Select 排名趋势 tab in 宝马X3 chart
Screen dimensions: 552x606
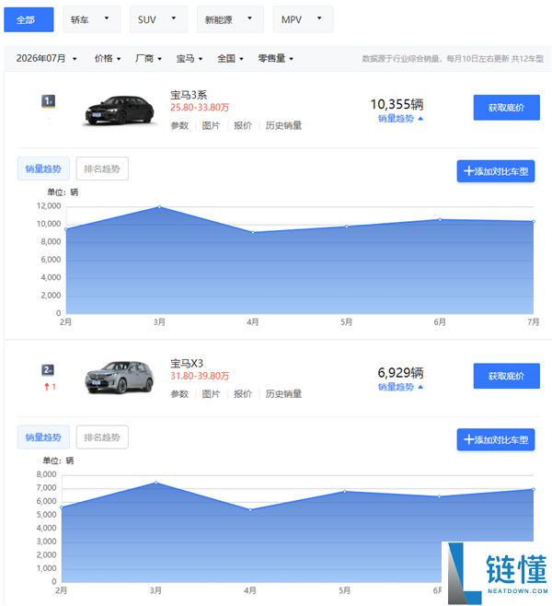[102, 437]
